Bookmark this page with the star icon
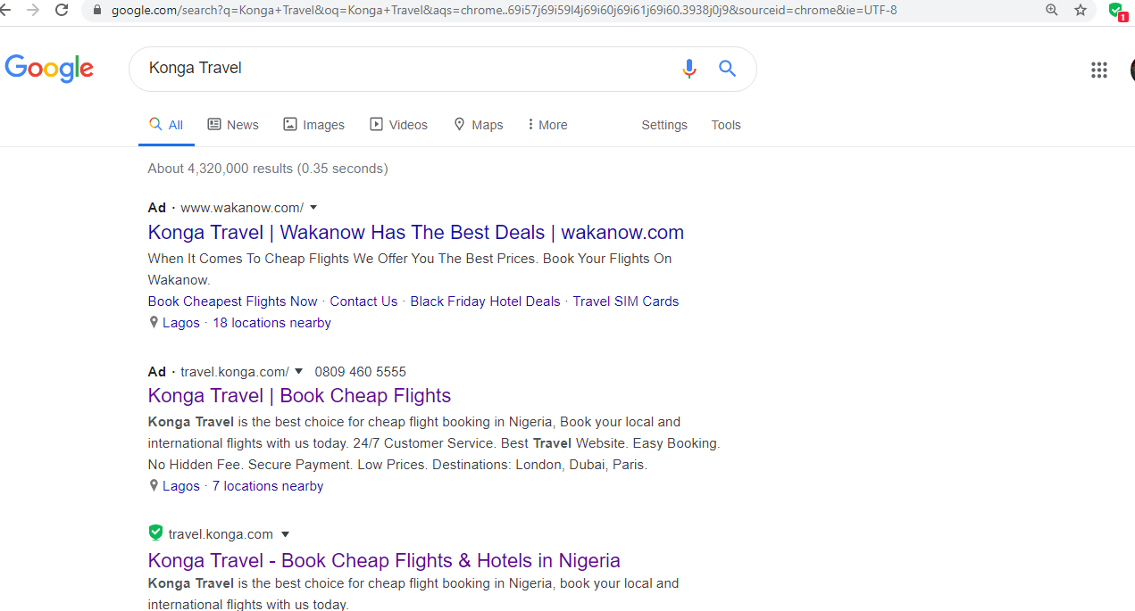Image resolution: width=1135 pixels, height=611 pixels. [x=1081, y=10]
